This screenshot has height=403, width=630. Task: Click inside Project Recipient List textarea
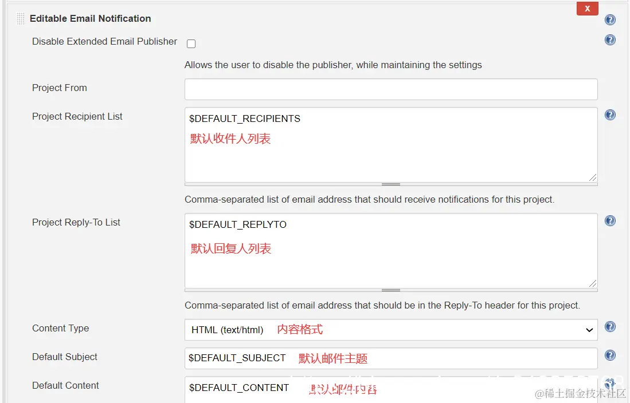pyautogui.click(x=391, y=145)
